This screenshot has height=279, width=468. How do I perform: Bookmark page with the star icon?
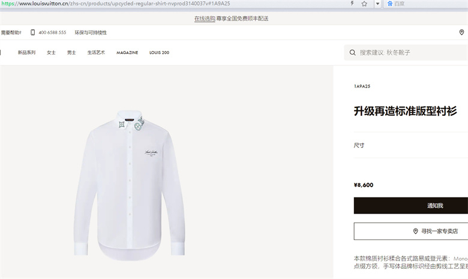(364, 4)
